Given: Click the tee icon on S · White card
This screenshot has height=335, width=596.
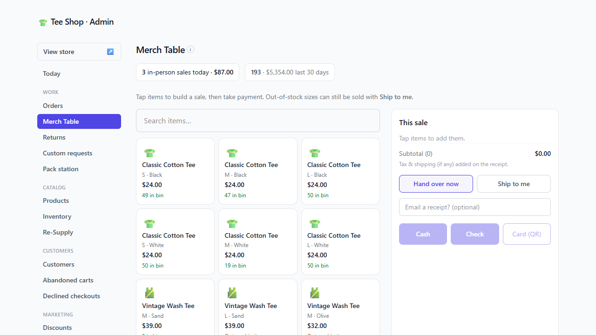Looking at the screenshot, I should pyautogui.click(x=149, y=223).
